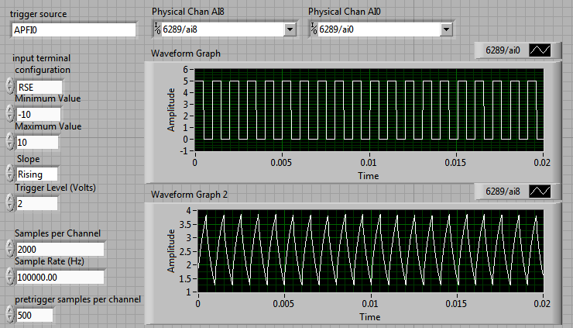573x328 pixels.
Task: Click the square wave plot in Waveform Graph
Action: (x=369, y=110)
